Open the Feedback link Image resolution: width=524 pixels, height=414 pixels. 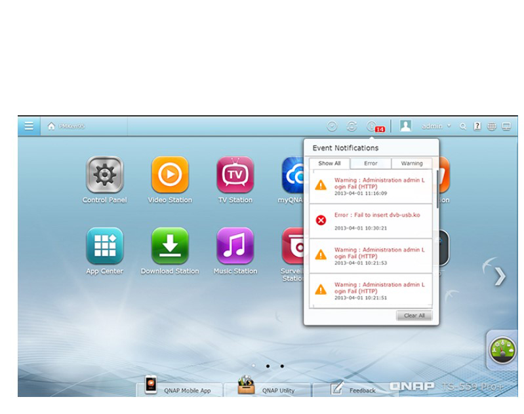354,389
